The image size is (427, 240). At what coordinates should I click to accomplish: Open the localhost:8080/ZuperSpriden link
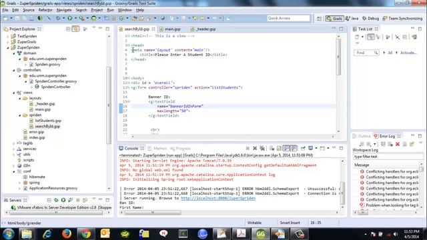[x=218, y=198]
